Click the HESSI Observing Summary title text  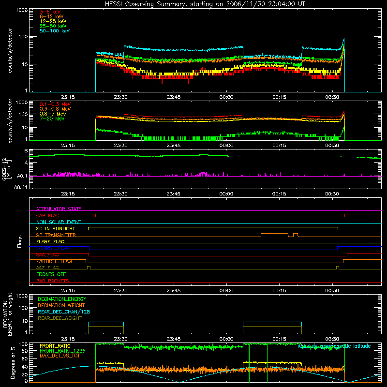pyautogui.click(x=205, y=4)
